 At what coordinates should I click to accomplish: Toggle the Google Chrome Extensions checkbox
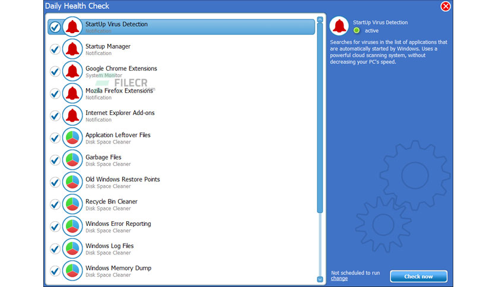click(x=55, y=71)
